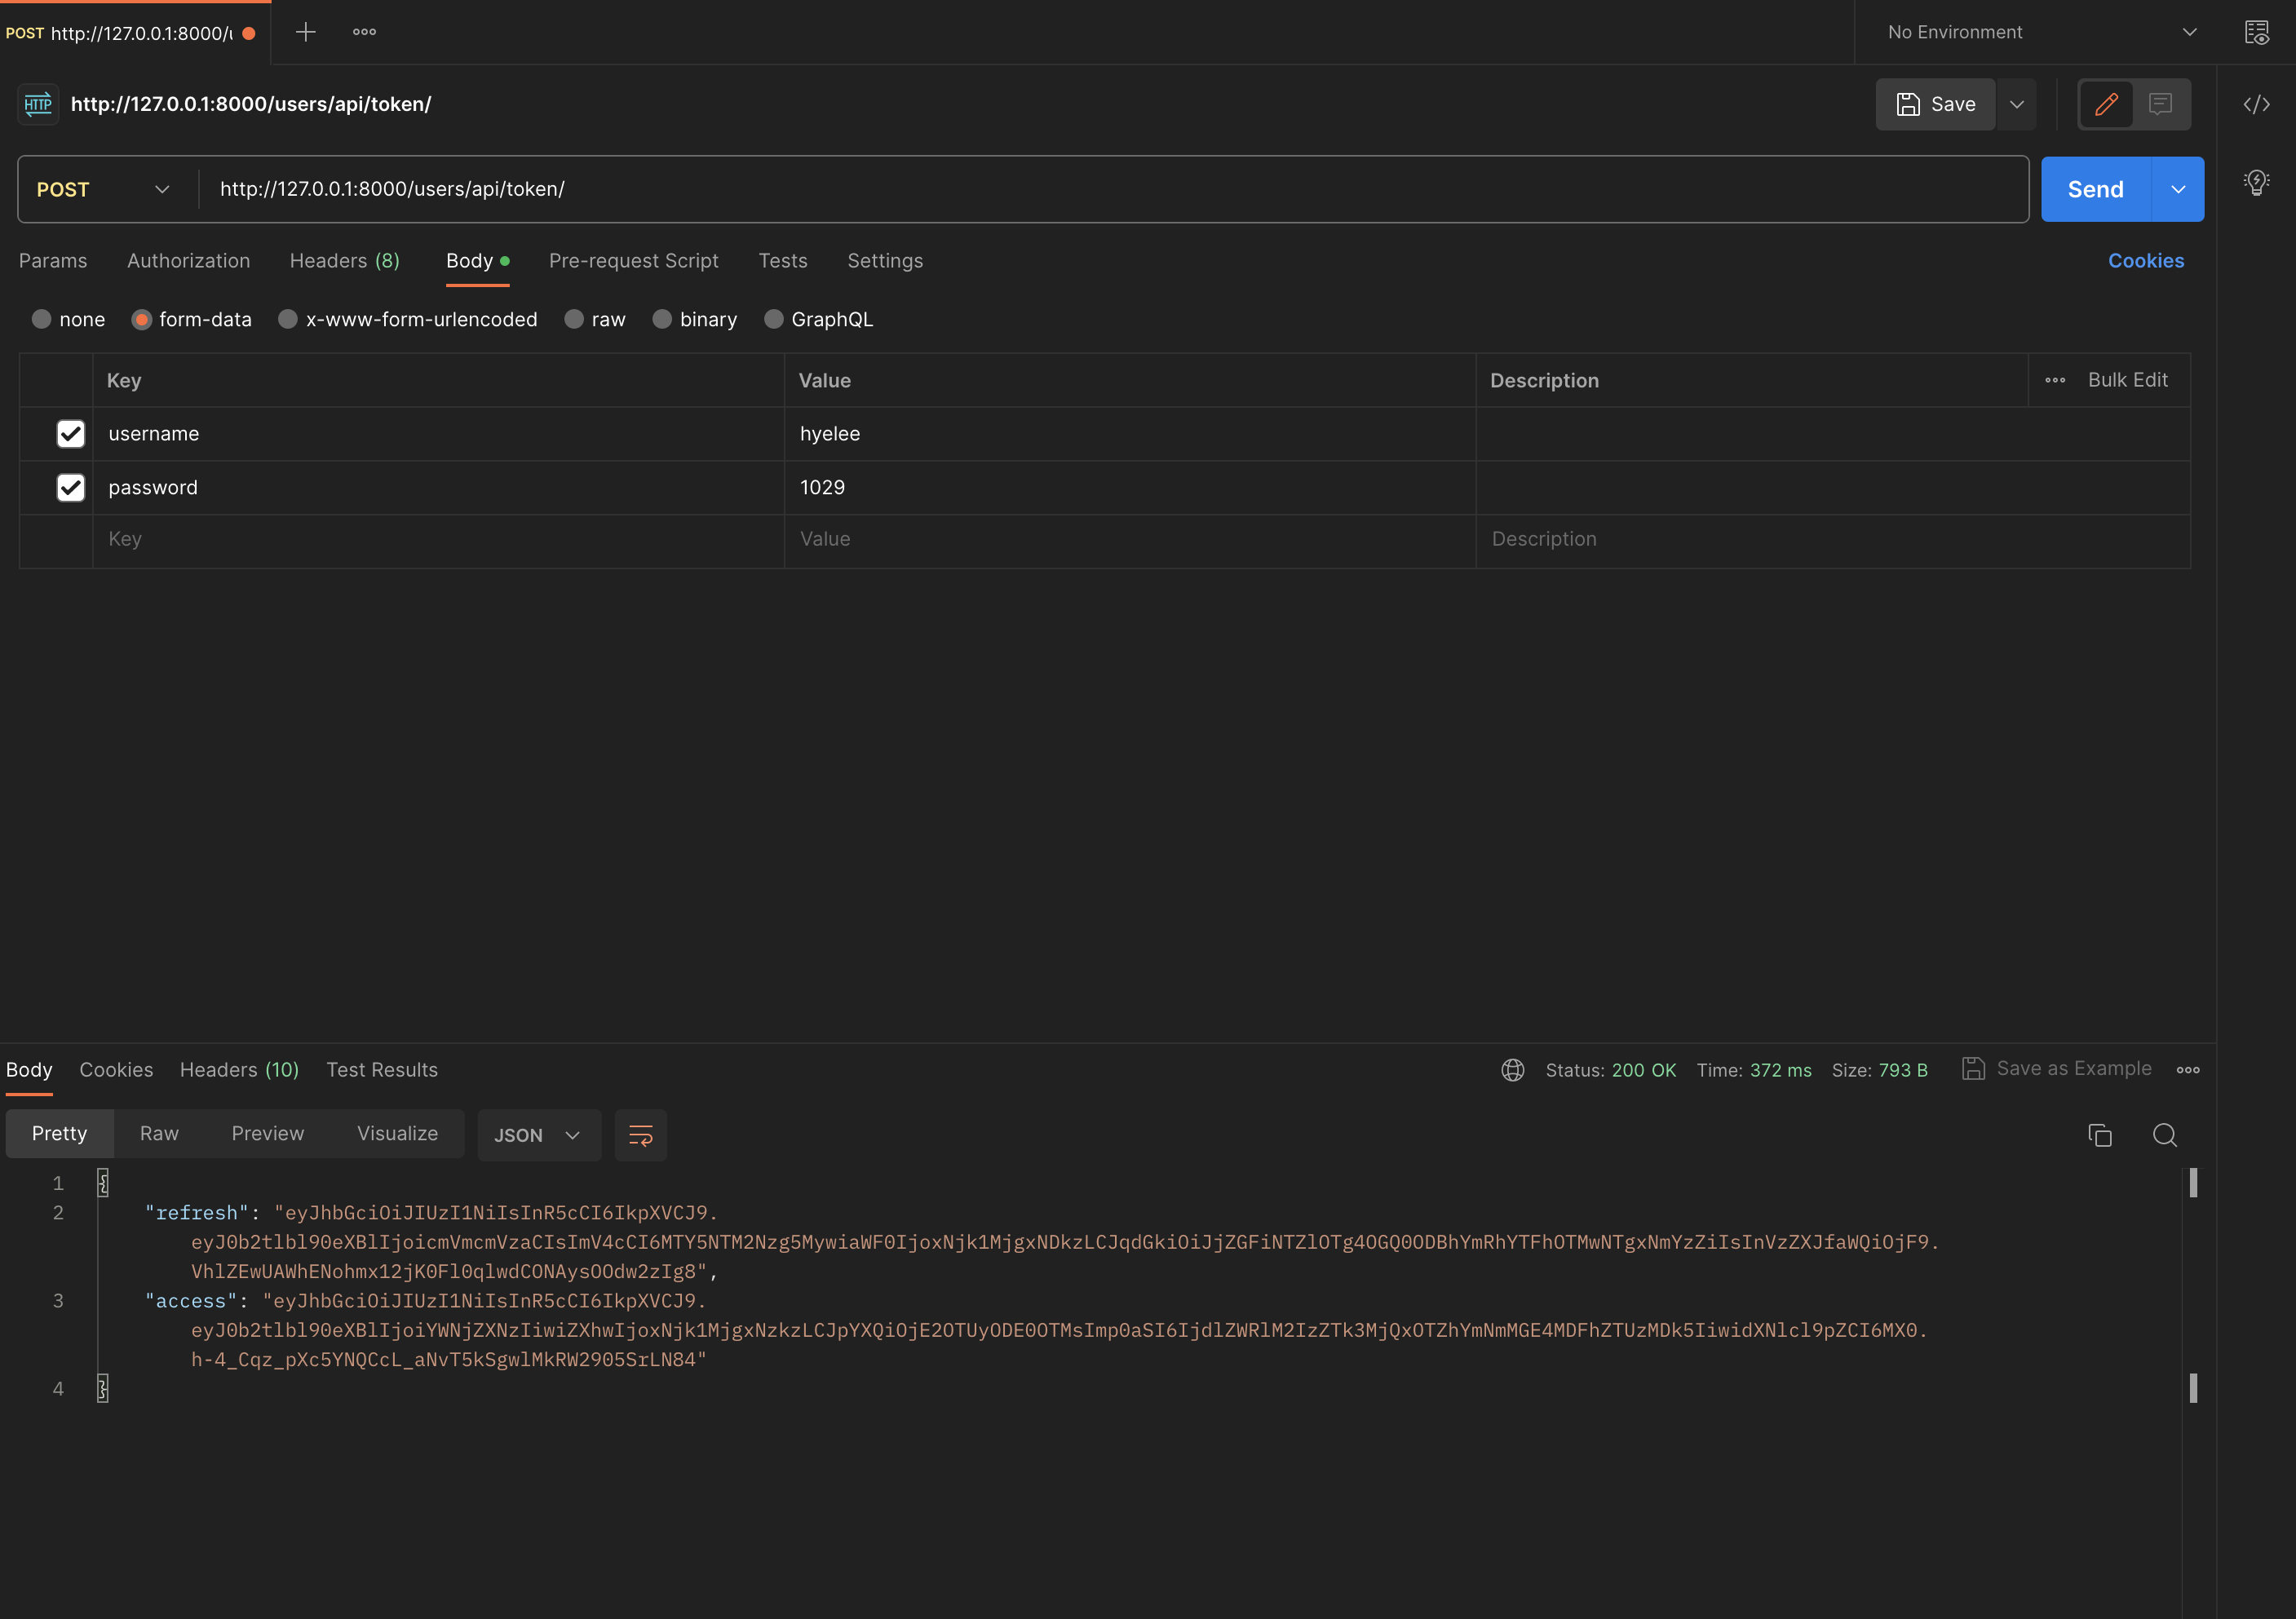Image resolution: width=2296 pixels, height=1619 pixels.
Task: Uncheck the password row checkbox
Action: pyautogui.click(x=71, y=488)
